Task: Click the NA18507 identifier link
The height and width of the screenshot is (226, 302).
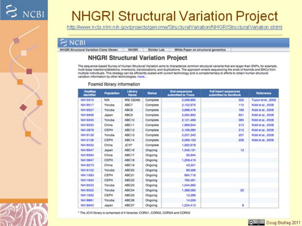Action: (87, 110)
